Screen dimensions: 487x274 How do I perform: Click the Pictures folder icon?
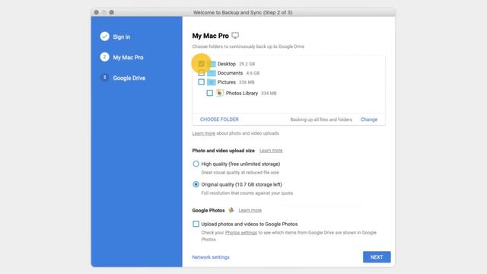tap(212, 82)
